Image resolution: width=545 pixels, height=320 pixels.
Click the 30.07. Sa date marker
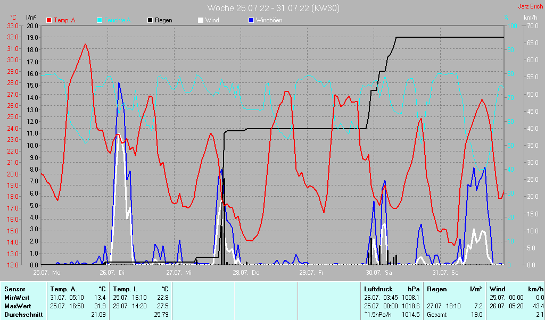point(379,273)
